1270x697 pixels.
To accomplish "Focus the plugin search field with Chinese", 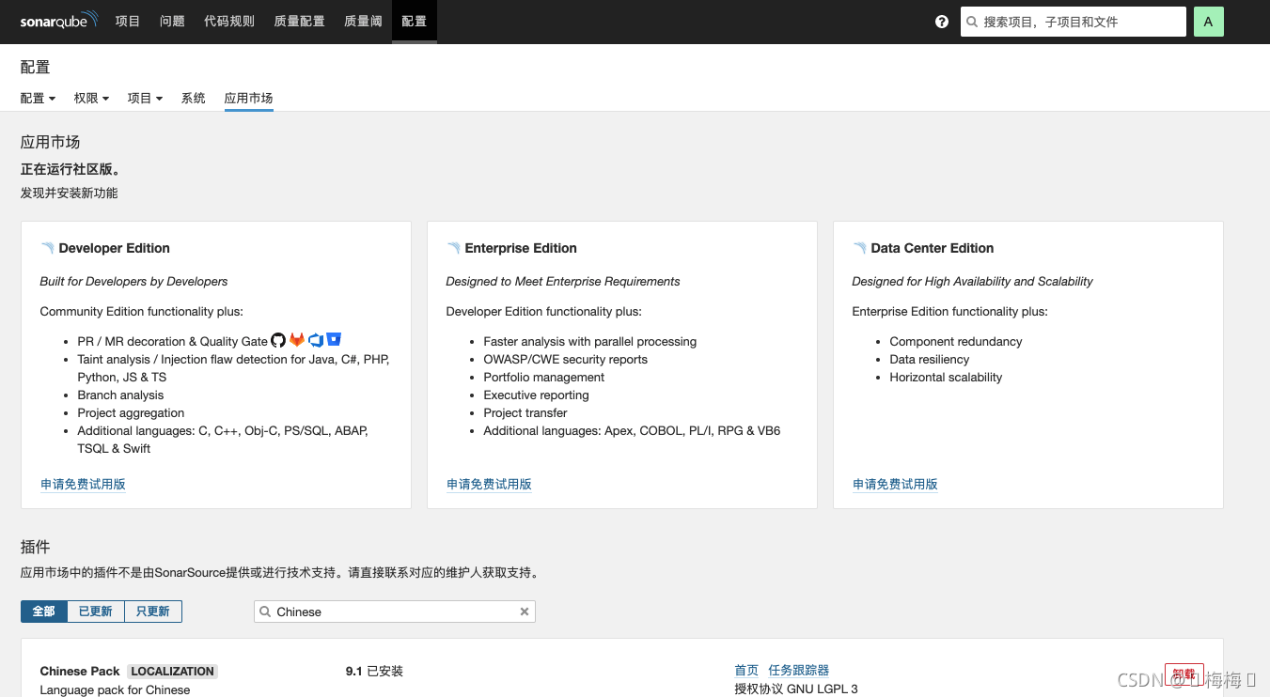I will [x=395, y=612].
